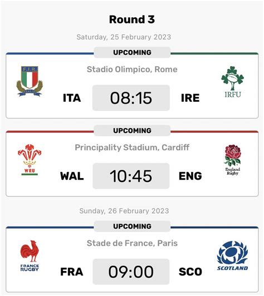264x296 pixels.
Task: Open the 10:45 Wales v England kickoff
Action: point(131,176)
